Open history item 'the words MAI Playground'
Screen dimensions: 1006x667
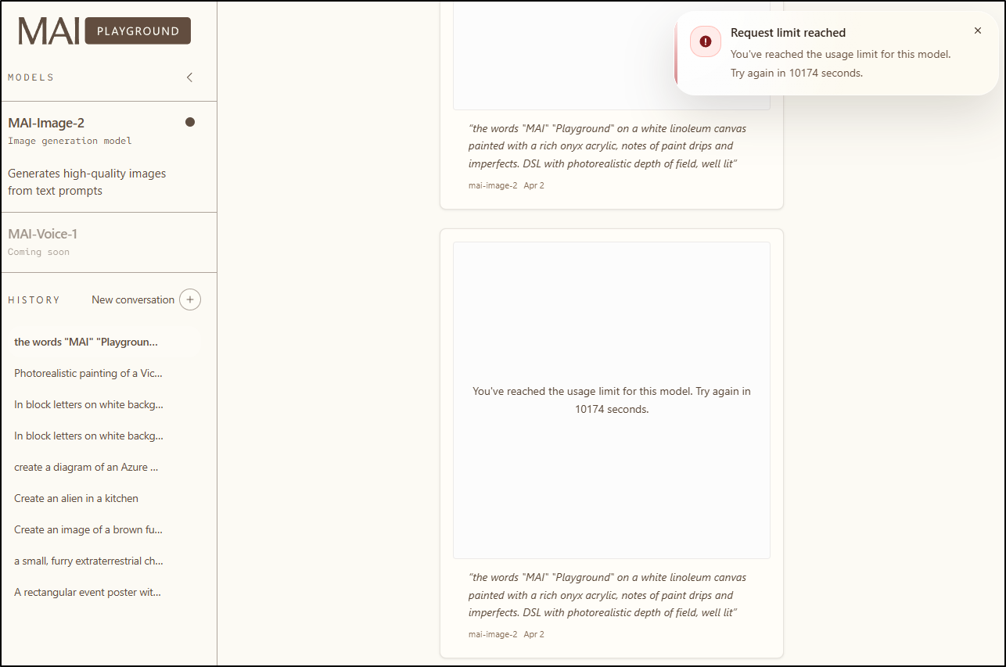tap(86, 342)
